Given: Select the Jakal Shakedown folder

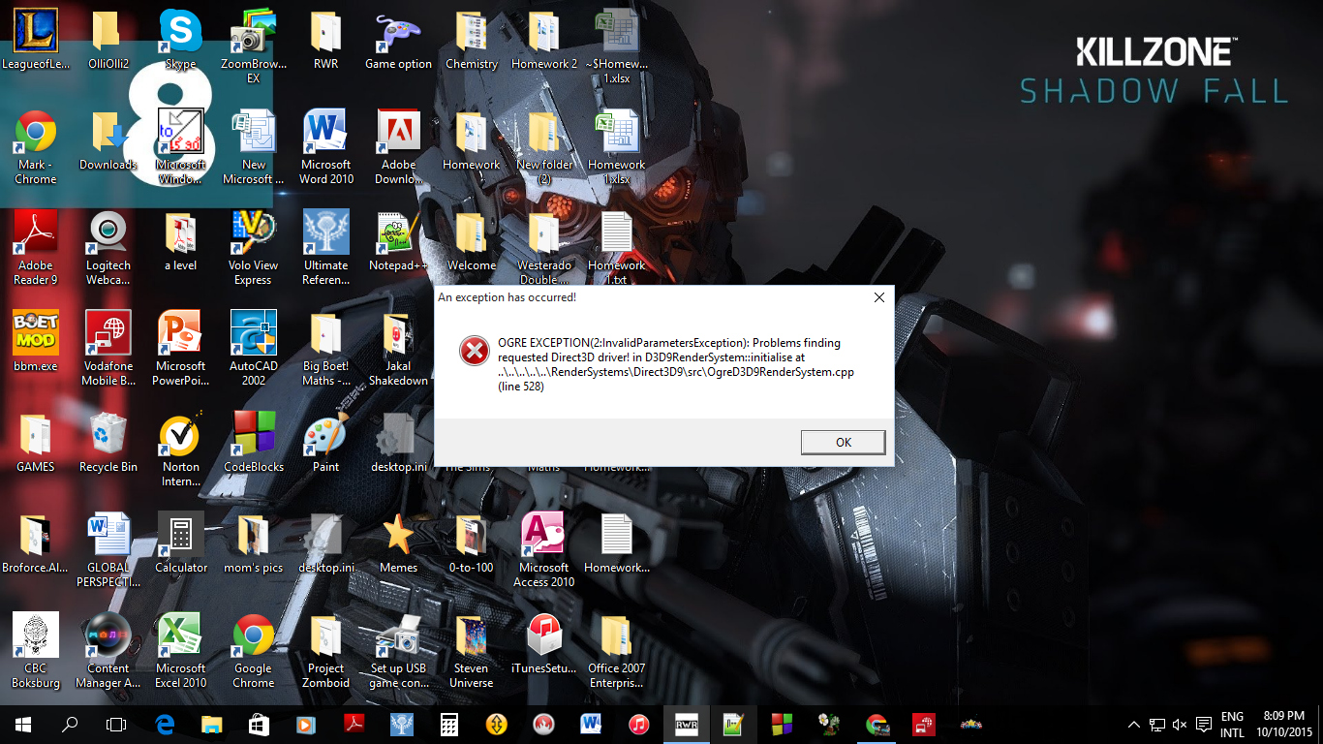Looking at the screenshot, I should [x=399, y=349].
